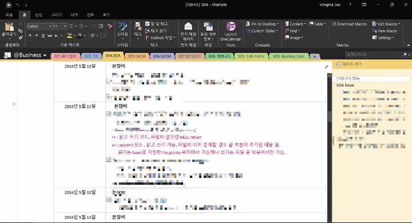
Task: Toggle the to-do checkbox under May 12 entry
Action: [x=109, y=200]
